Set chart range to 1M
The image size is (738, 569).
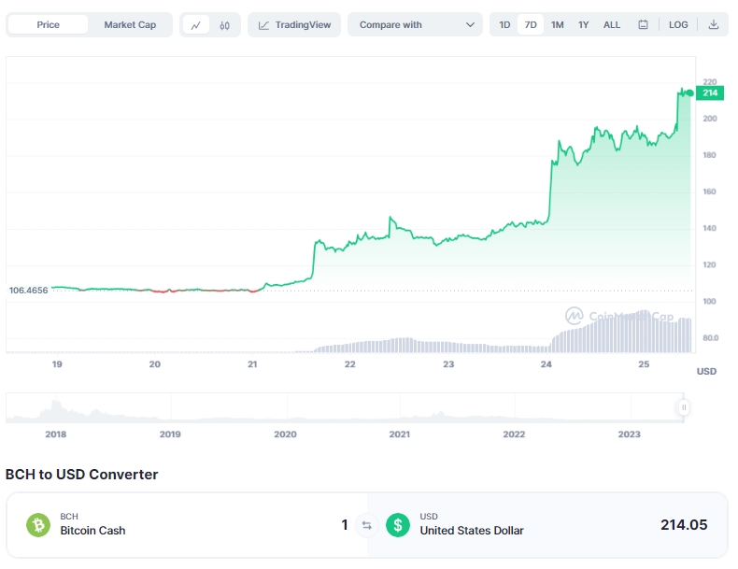(x=558, y=25)
